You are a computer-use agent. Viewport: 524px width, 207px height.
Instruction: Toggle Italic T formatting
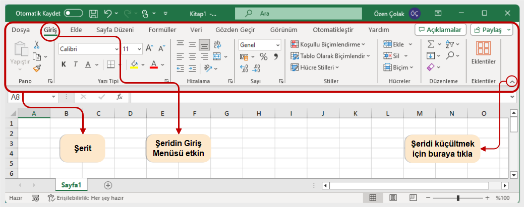pos(76,64)
